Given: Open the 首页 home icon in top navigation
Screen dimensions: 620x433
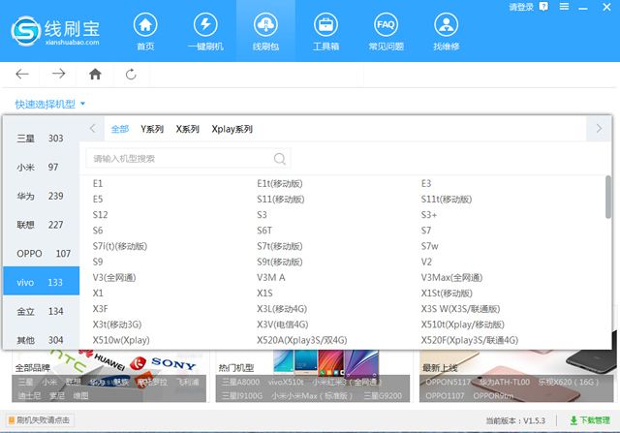Looking at the screenshot, I should (x=145, y=24).
